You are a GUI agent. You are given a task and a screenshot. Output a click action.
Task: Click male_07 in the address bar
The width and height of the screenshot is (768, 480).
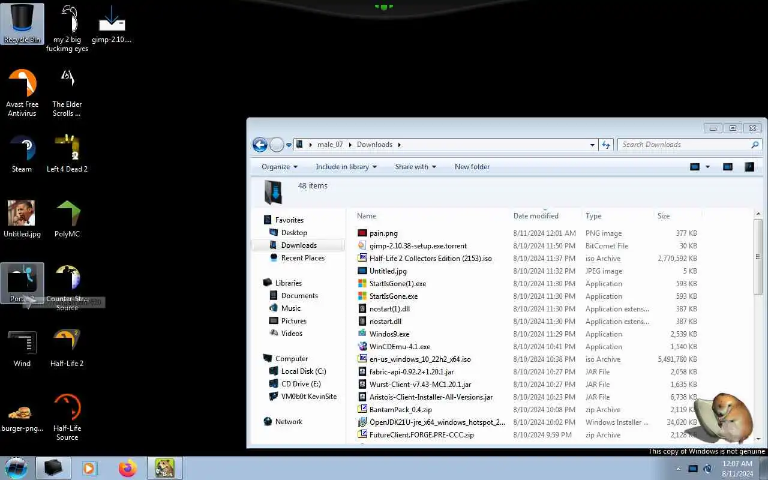[x=330, y=145]
